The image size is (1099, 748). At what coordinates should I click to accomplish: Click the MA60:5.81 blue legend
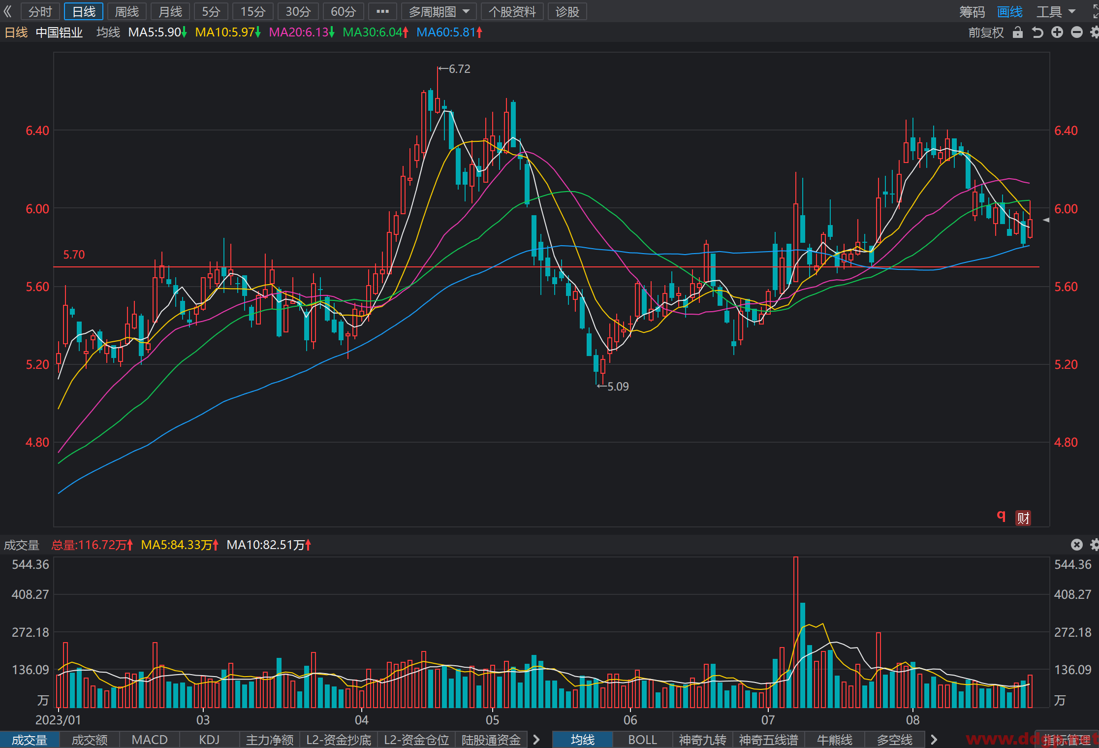click(x=449, y=33)
